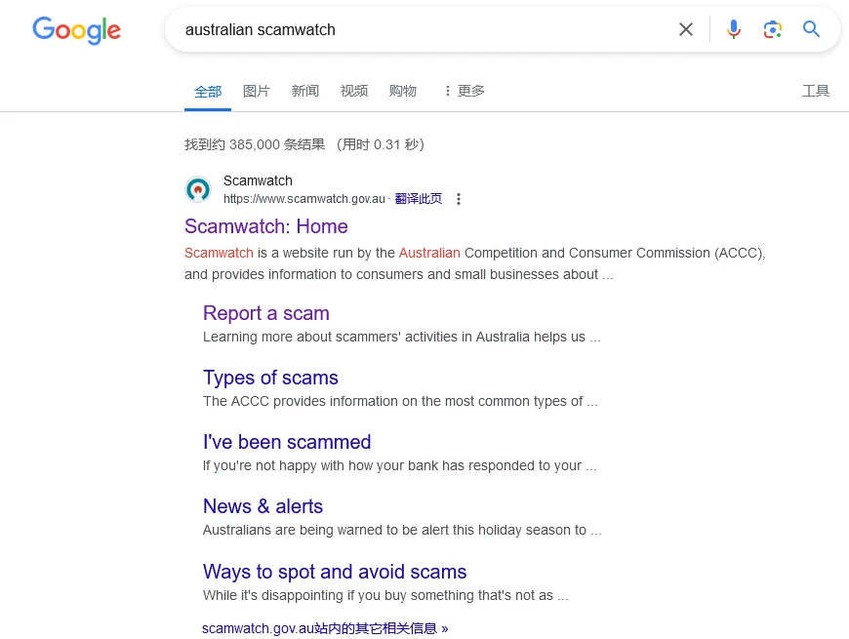This screenshot has height=639, width=849.
Task: Open the 工具 search tools menu
Action: coord(816,91)
